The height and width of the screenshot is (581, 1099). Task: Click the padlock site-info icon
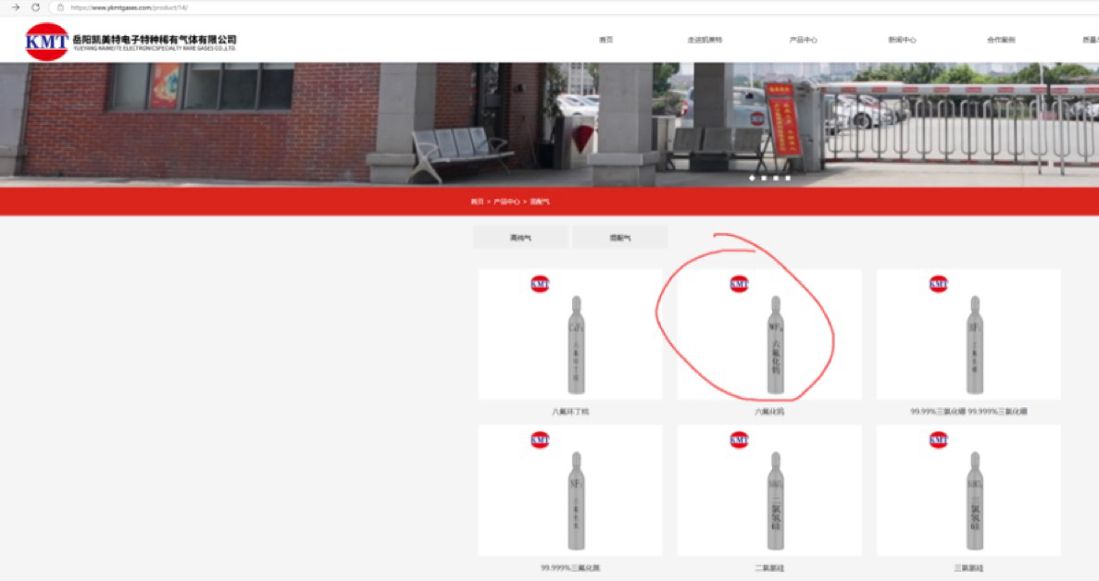[x=60, y=7]
